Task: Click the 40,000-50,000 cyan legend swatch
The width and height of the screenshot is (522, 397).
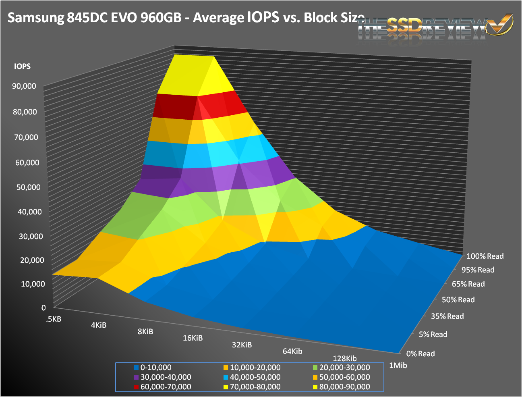Action: pos(226,377)
